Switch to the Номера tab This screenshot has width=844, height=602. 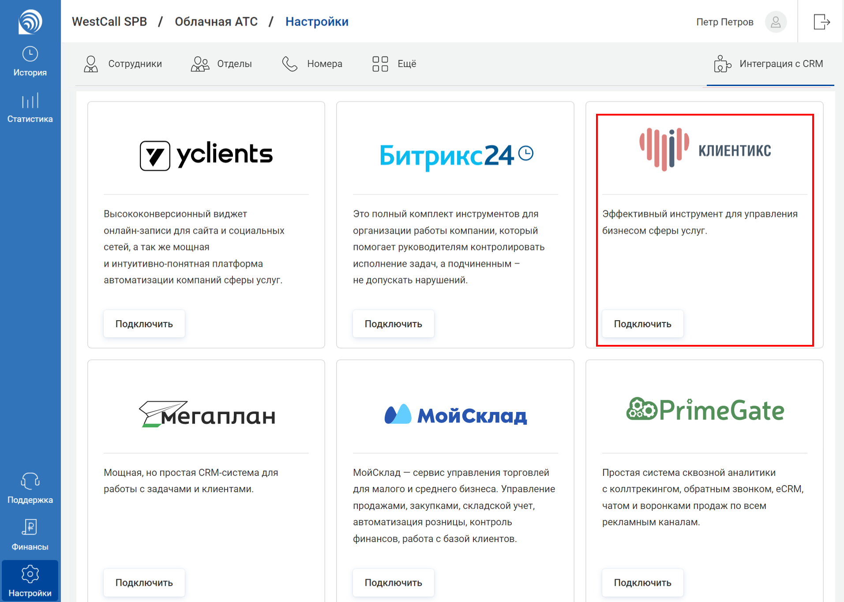coord(312,64)
